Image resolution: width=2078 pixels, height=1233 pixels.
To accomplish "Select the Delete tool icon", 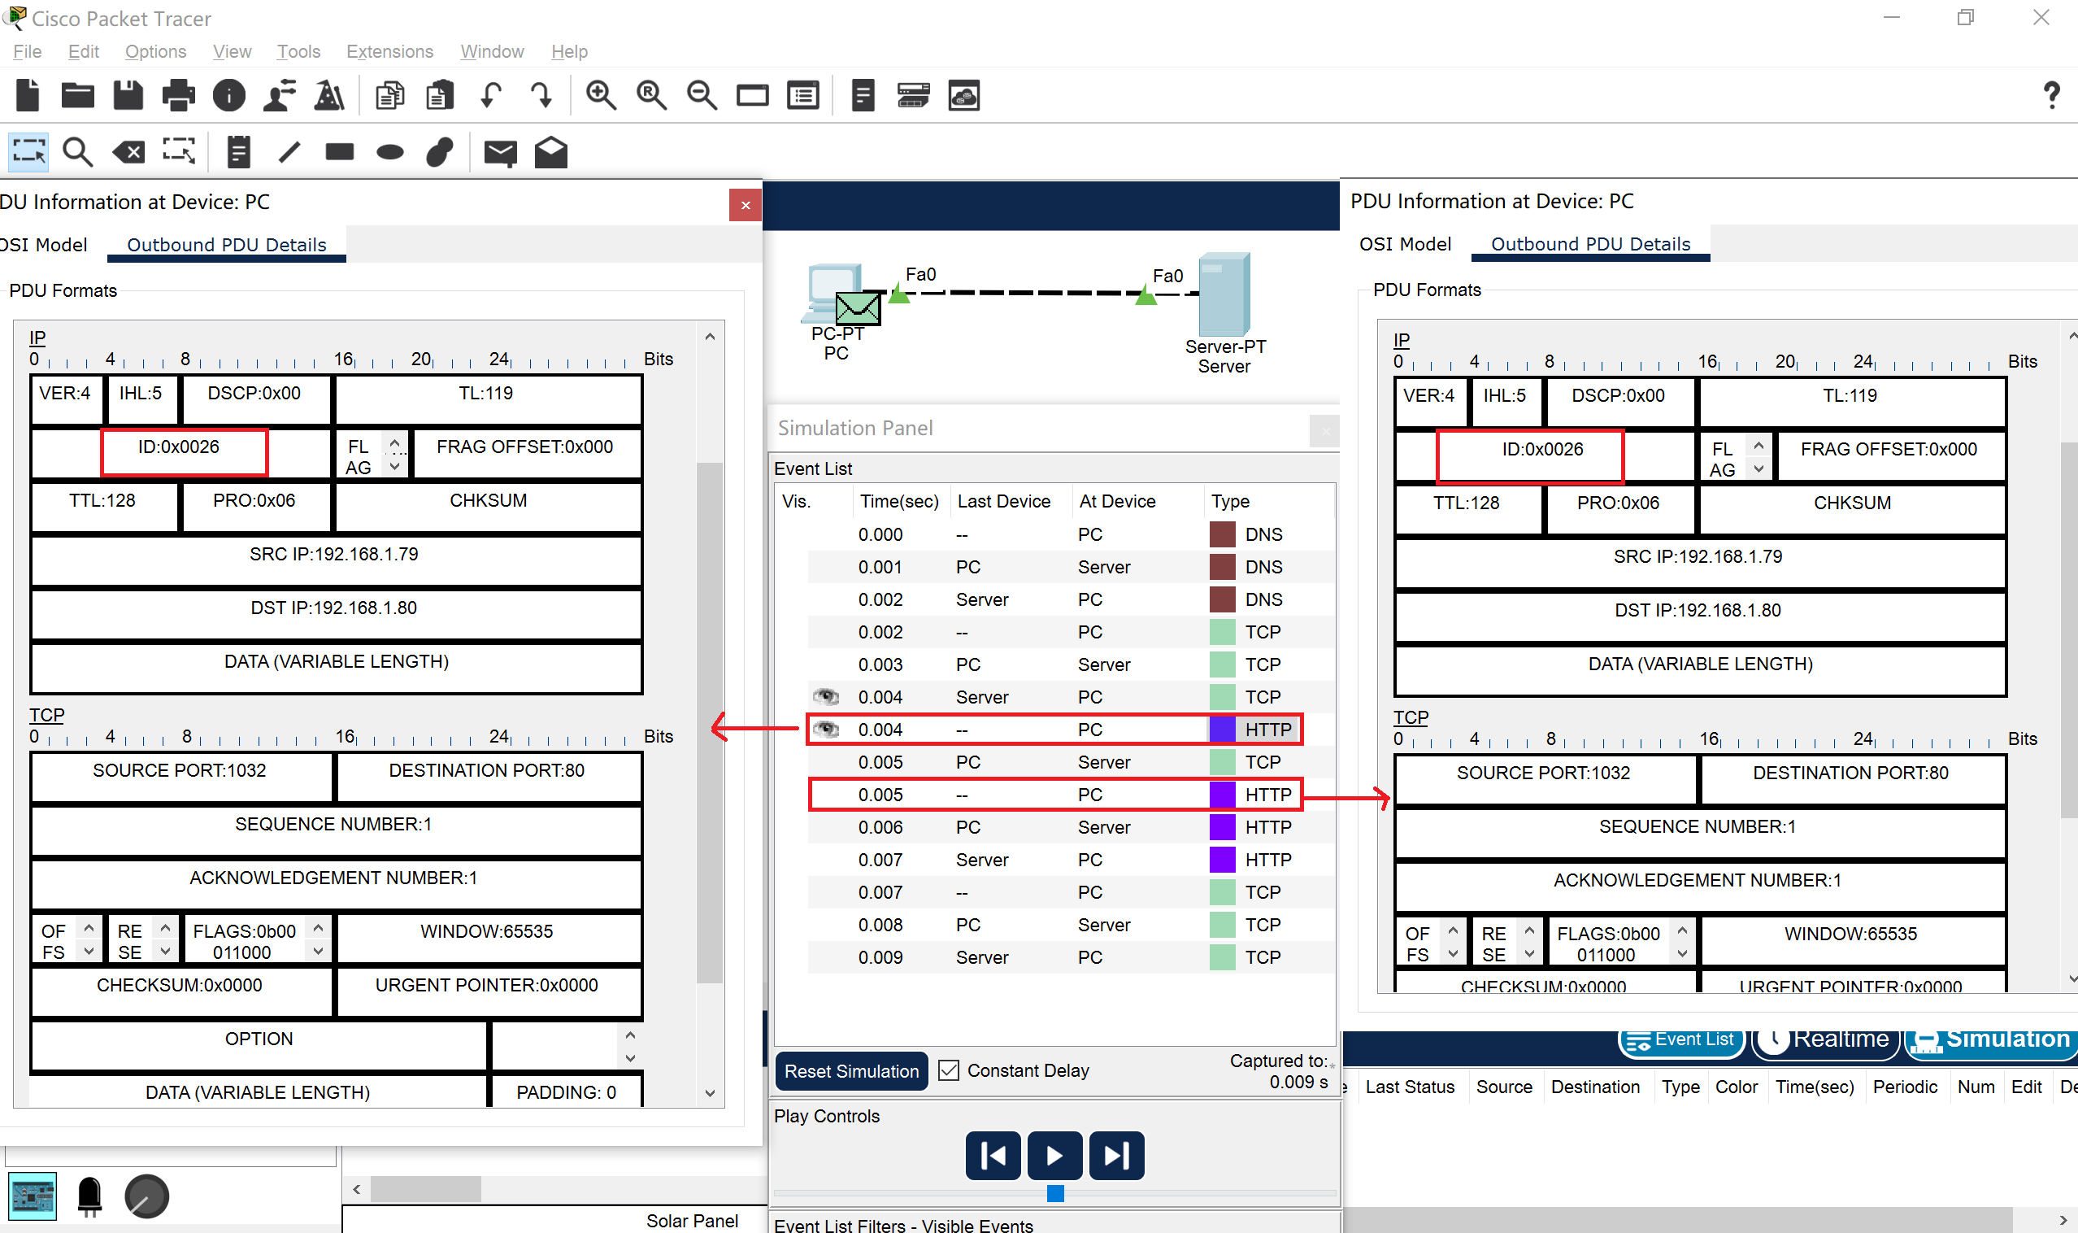I will (128, 152).
